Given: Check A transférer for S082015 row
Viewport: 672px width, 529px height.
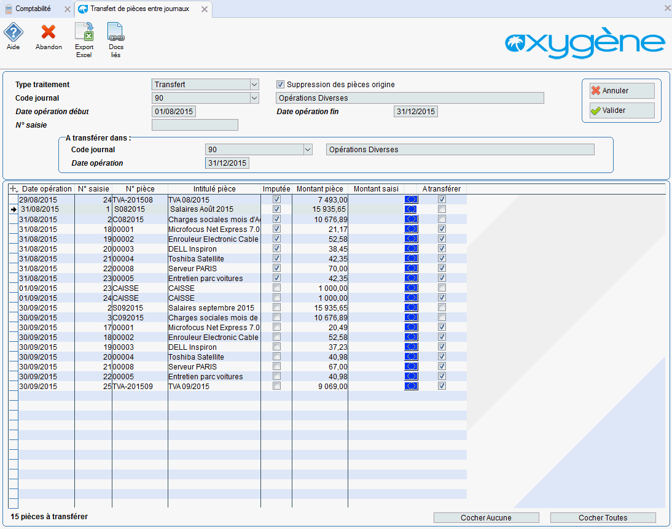Looking at the screenshot, I should tap(442, 209).
